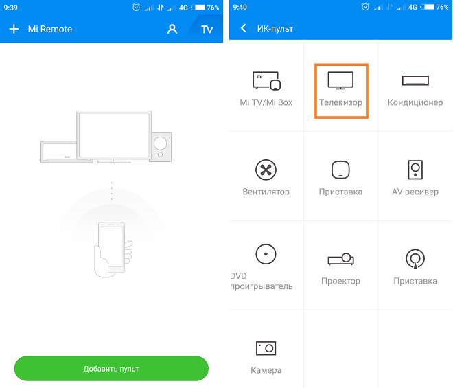Screen dimensions: 453x388
Task: Open the user profile icon
Action: [172, 30]
